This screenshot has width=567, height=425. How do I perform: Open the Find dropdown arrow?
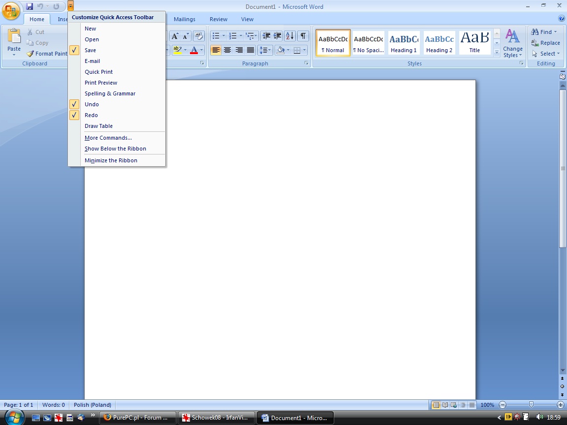tap(556, 32)
